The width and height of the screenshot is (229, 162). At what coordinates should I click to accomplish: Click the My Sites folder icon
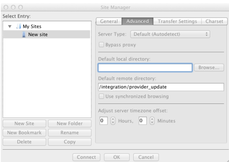pos(18,26)
